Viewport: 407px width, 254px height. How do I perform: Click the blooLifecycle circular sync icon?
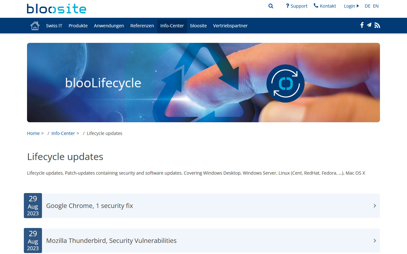coord(285,83)
